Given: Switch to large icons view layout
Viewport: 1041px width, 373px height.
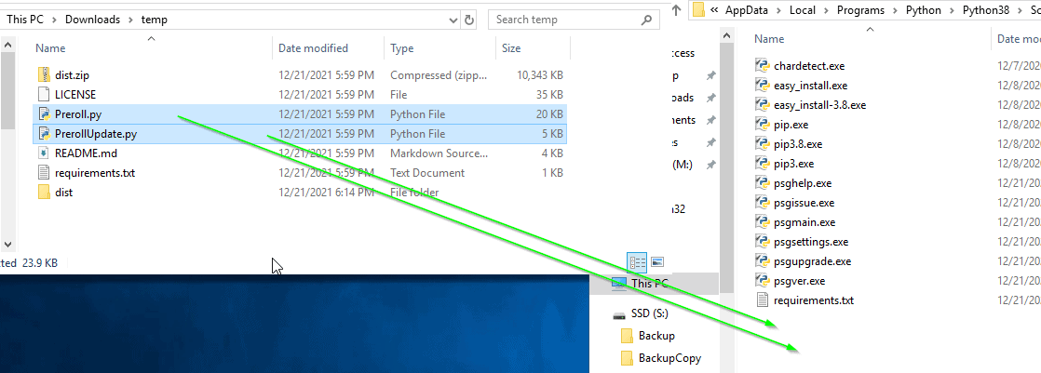Looking at the screenshot, I should tap(657, 262).
